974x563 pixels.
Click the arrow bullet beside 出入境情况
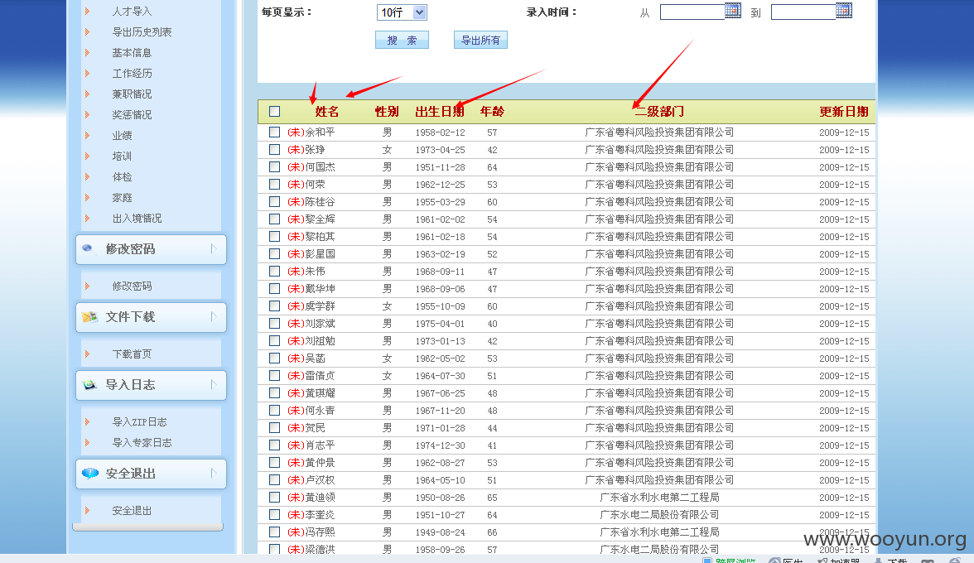(x=87, y=219)
